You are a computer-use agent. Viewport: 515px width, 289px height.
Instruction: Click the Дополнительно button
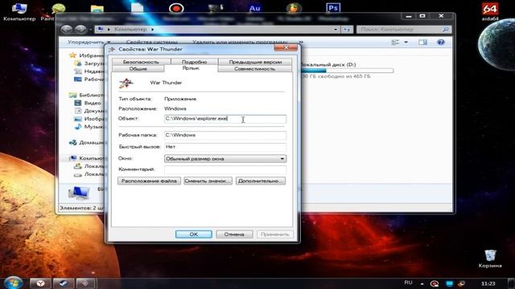click(x=261, y=181)
